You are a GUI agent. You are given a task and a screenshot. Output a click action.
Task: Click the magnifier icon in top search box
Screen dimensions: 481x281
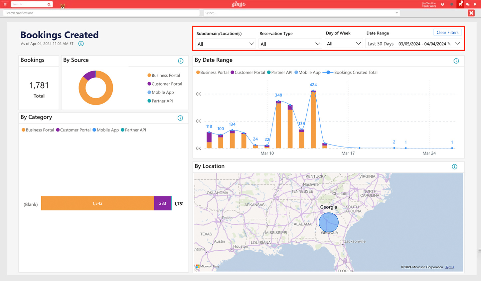pos(49,4)
